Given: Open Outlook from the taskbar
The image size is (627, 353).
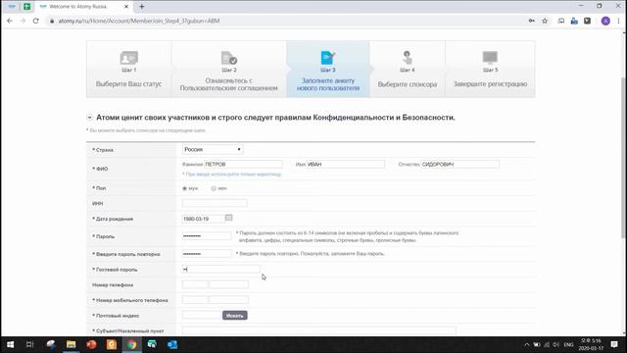Looking at the screenshot, I should (172, 344).
